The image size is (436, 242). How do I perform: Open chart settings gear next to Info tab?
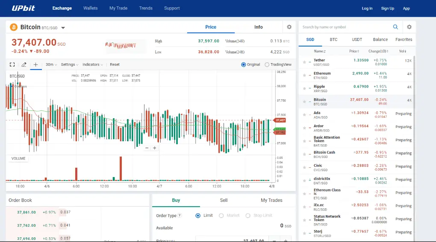tap(289, 27)
